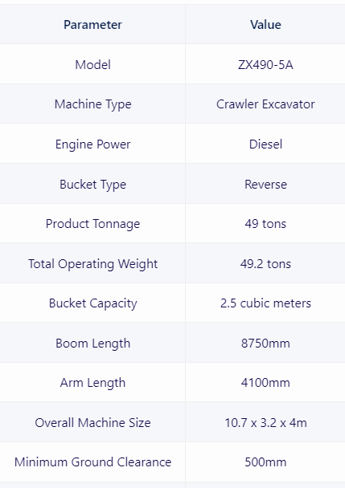Select the Crawler Excavator value
Viewport: 345px width, 488px height.
265,104
